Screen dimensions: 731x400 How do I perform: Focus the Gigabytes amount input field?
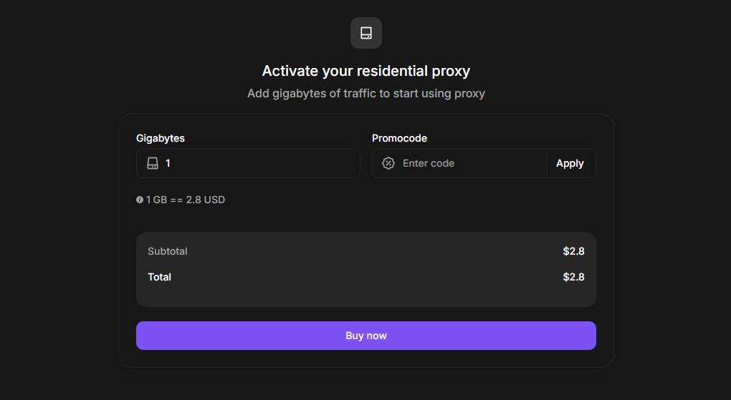click(258, 163)
